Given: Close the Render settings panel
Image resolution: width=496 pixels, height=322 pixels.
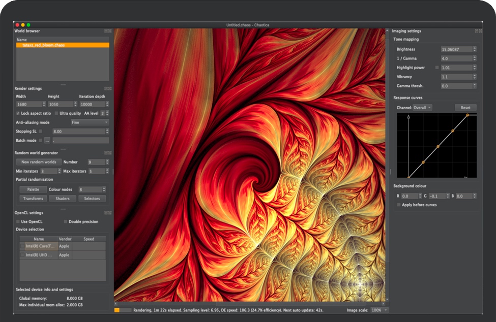Looking at the screenshot, I should tap(110, 88).
